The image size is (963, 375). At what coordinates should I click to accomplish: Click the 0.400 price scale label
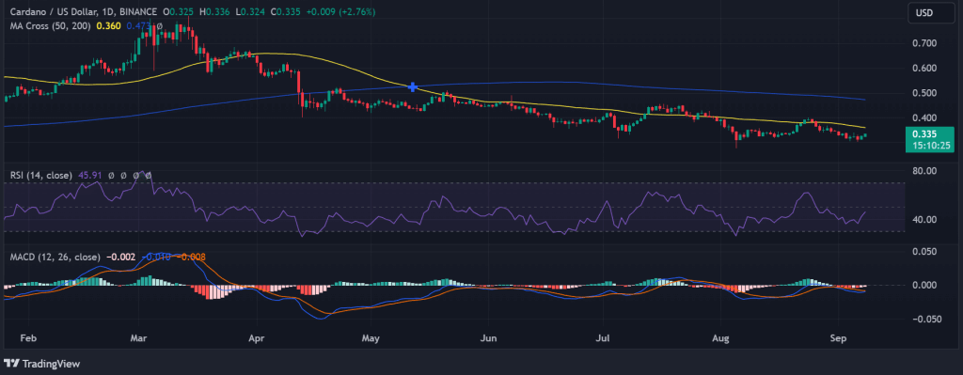pyautogui.click(x=924, y=117)
